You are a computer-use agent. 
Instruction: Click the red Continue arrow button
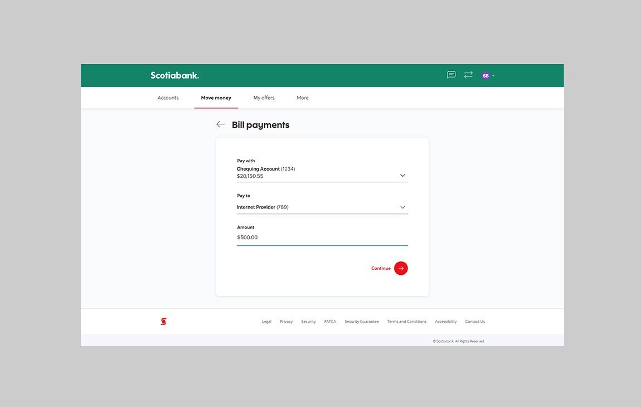pyautogui.click(x=401, y=268)
